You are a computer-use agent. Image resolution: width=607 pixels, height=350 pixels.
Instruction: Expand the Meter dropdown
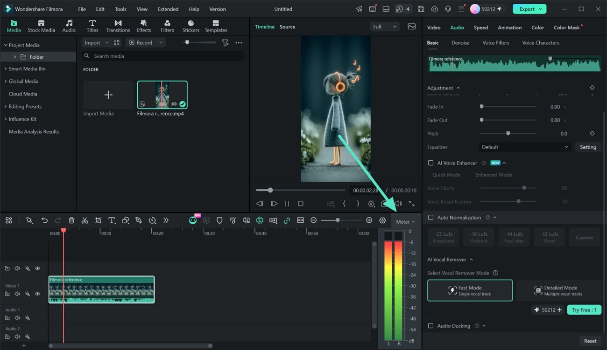[x=405, y=222]
